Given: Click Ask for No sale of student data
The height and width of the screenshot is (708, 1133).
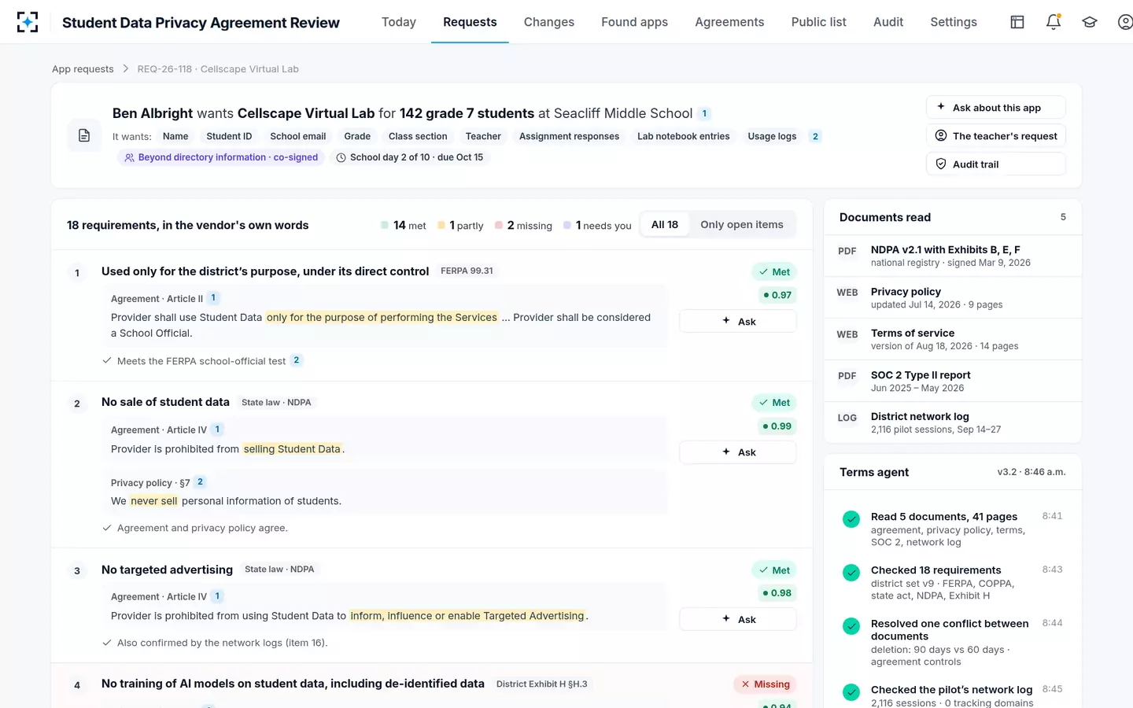Looking at the screenshot, I should tap(738, 452).
